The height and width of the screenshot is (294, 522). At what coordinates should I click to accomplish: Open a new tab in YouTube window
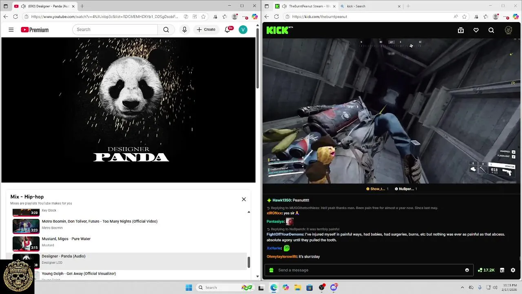click(82, 6)
